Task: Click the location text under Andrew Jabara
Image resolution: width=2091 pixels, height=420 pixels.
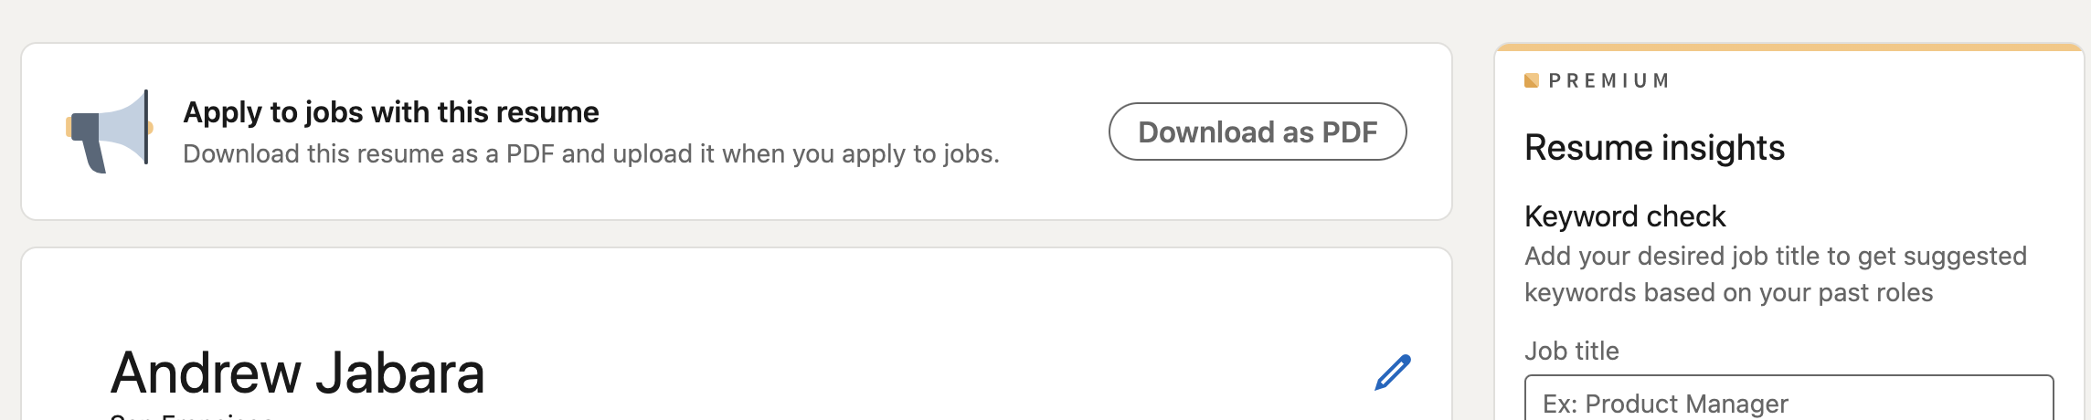Action: [192, 416]
